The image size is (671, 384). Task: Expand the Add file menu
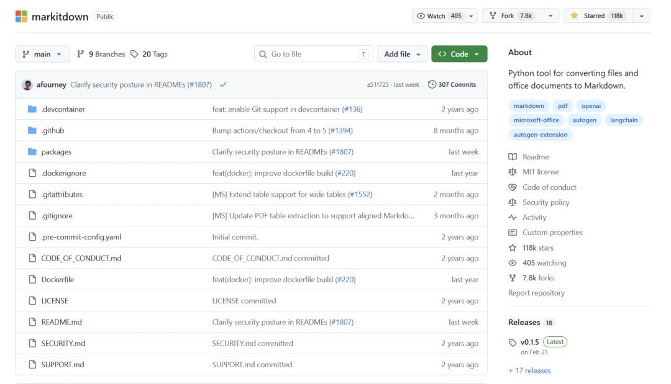pyautogui.click(x=403, y=54)
